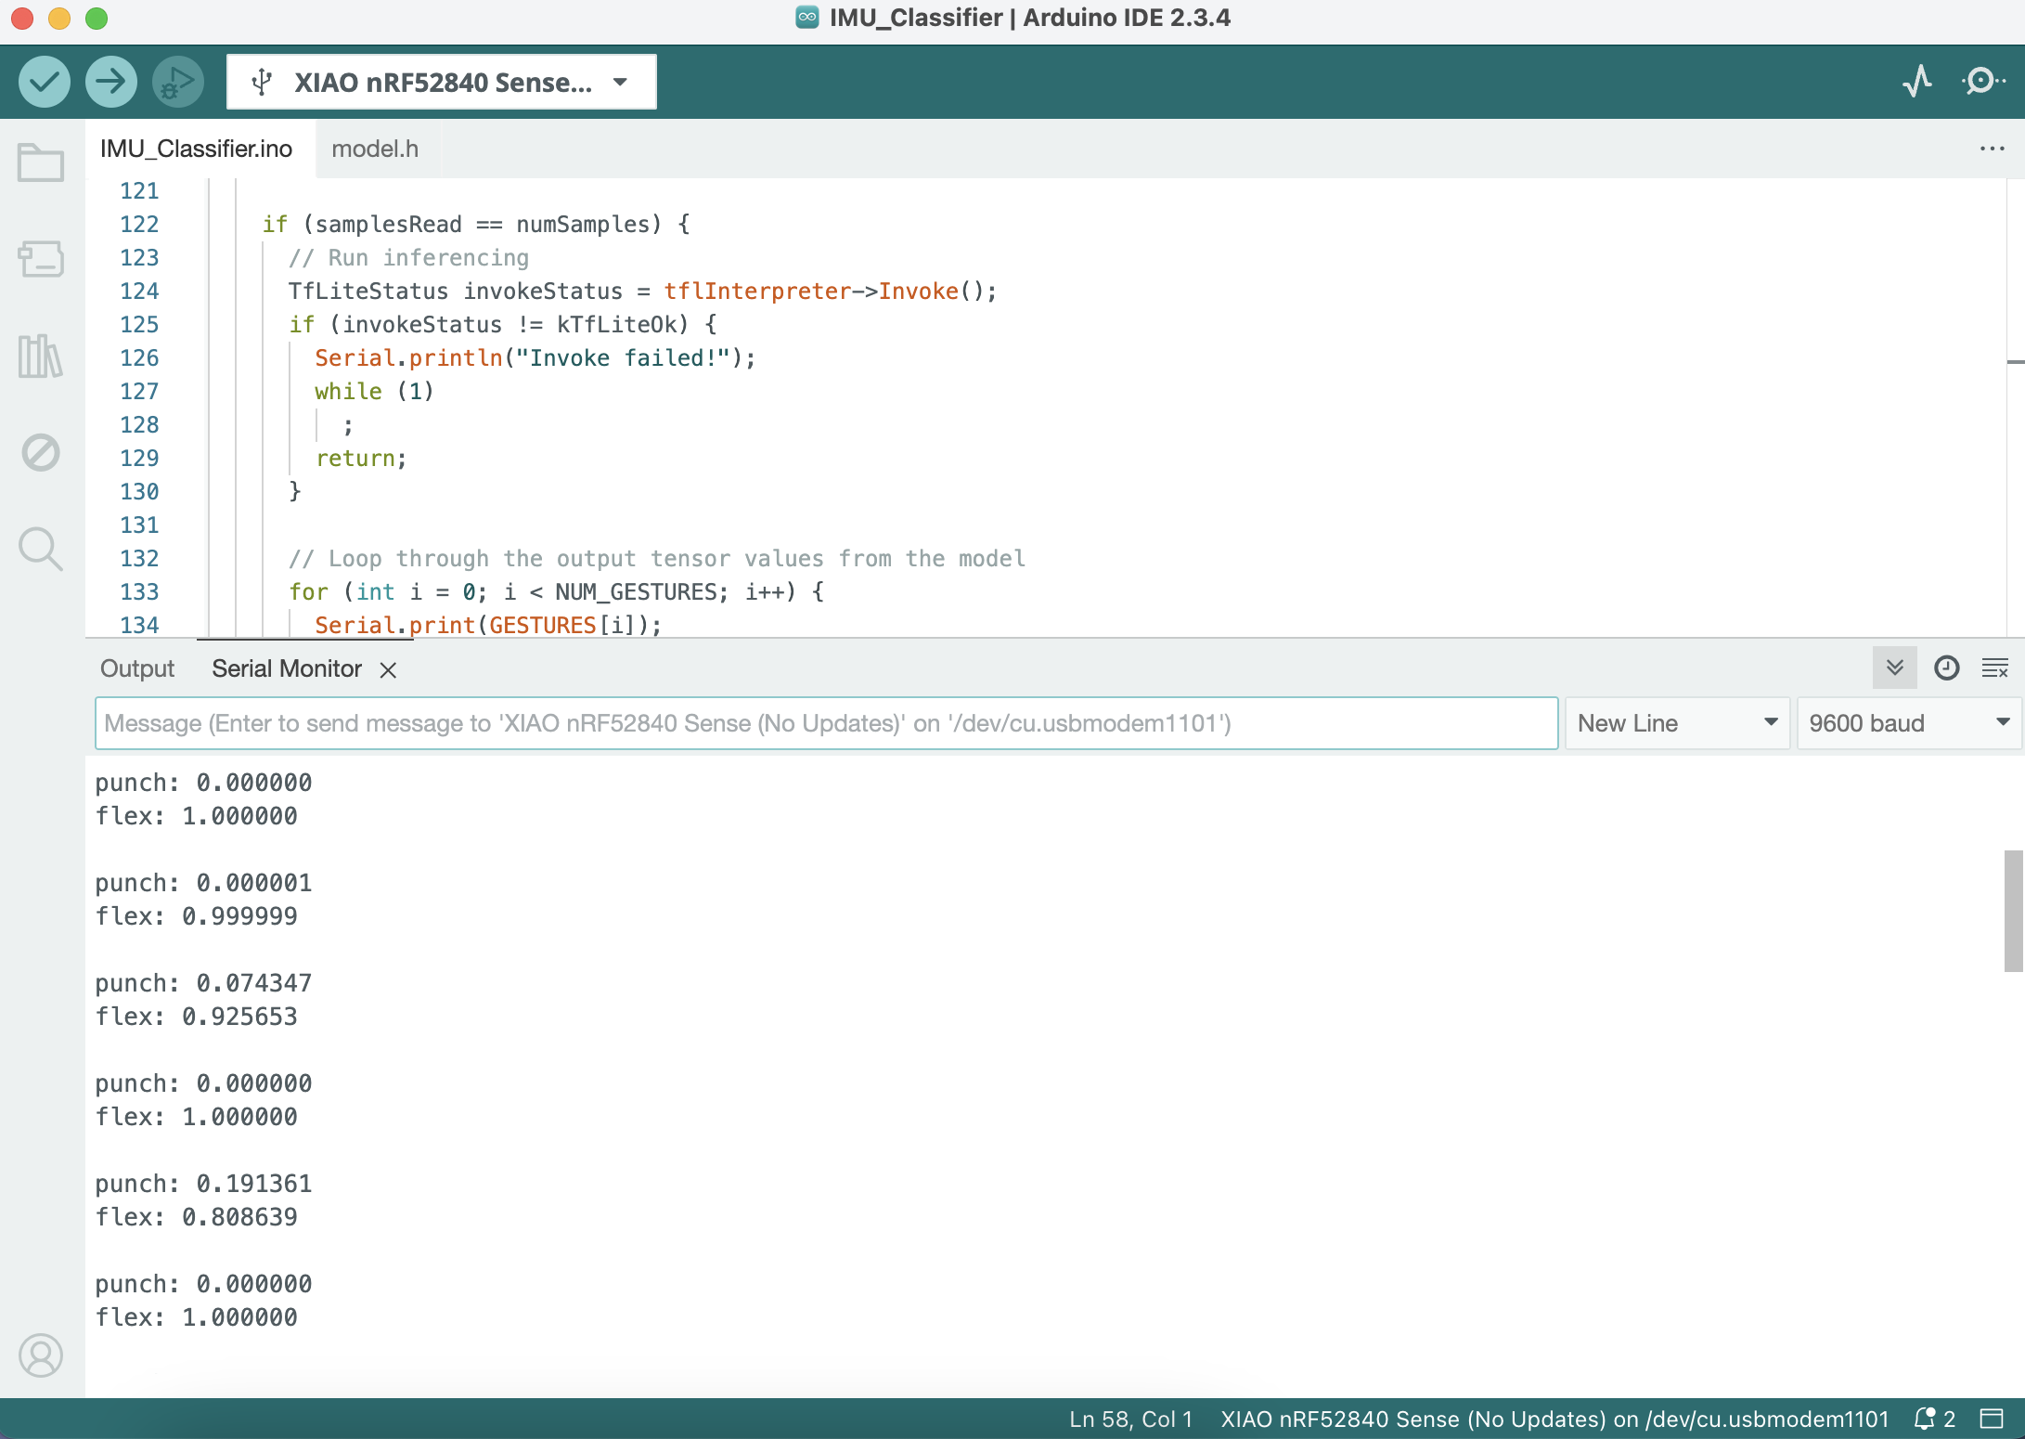Viewport: 2025px width, 1439px height.
Task: Click the Verify sketch button
Action: click(x=45, y=82)
